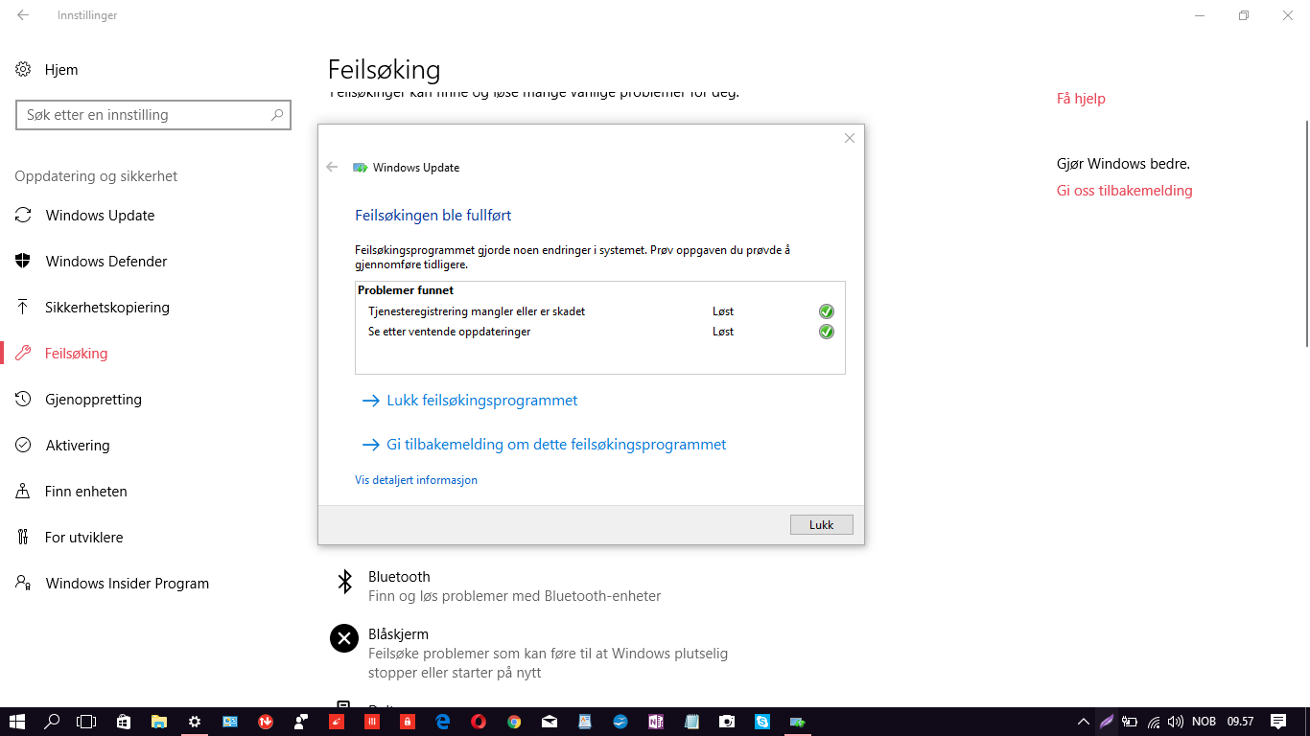Close the troubleshooter dialog with X
1310x736 pixels.
pos(849,138)
